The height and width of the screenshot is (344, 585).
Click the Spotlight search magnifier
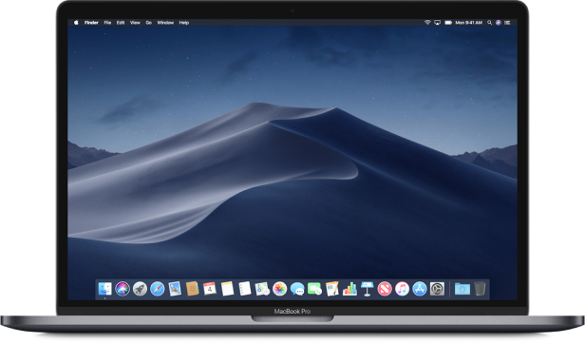489,23
